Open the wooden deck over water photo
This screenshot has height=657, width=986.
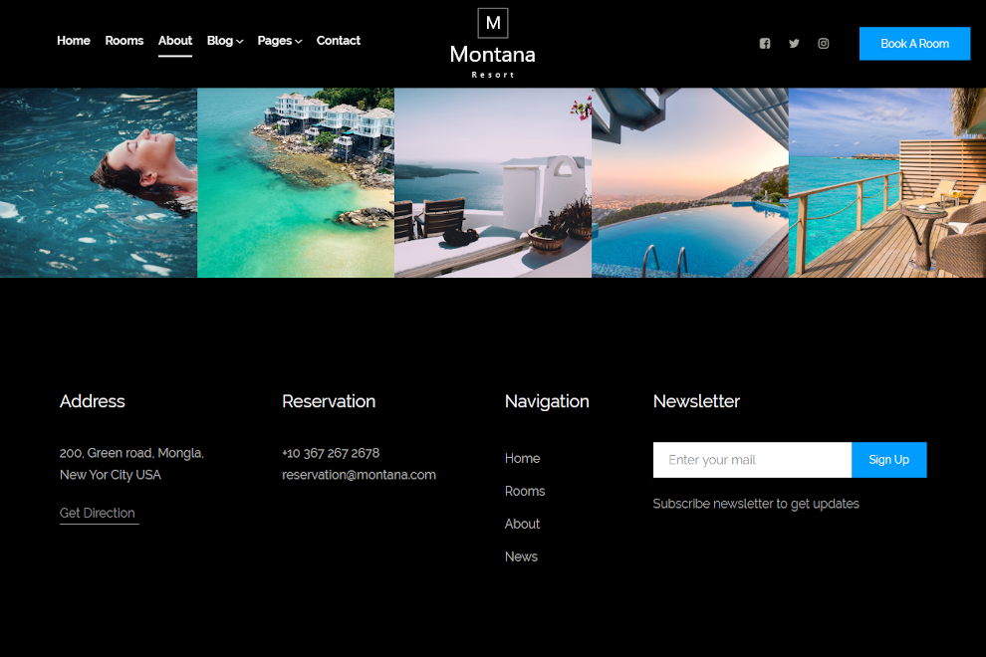pos(887,182)
